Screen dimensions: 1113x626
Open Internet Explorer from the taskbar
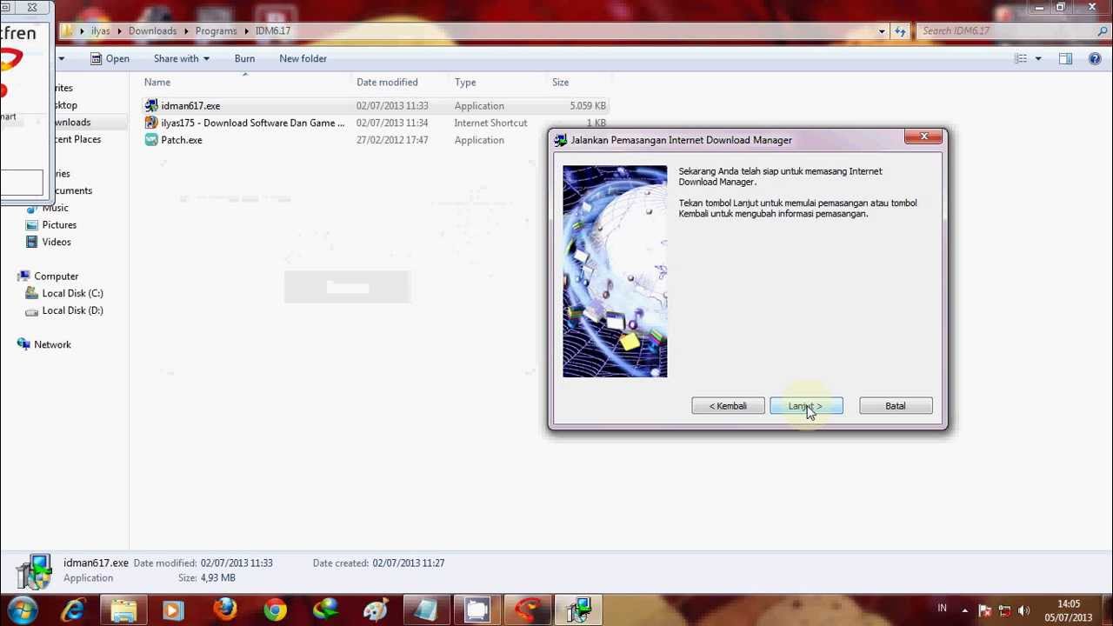coord(73,610)
